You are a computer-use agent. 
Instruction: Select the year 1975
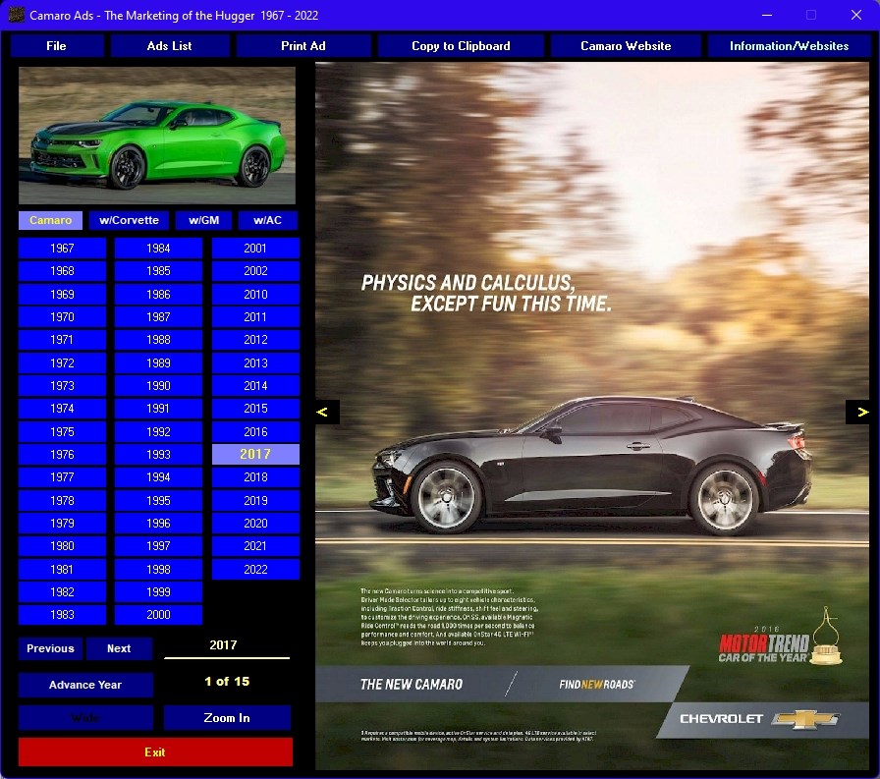[62, 432]
